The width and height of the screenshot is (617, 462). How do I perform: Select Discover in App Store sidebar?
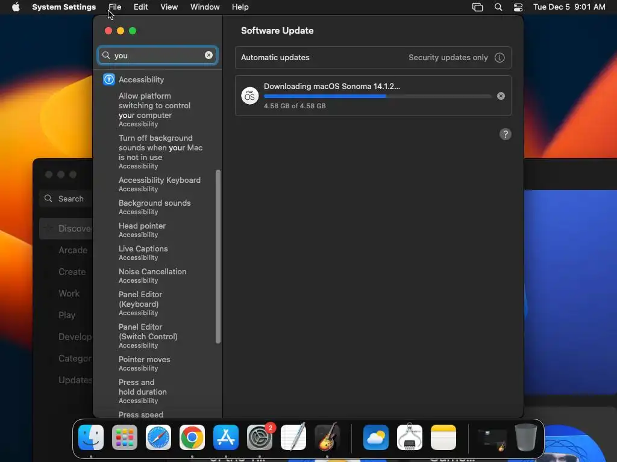[x=66, y=229]
